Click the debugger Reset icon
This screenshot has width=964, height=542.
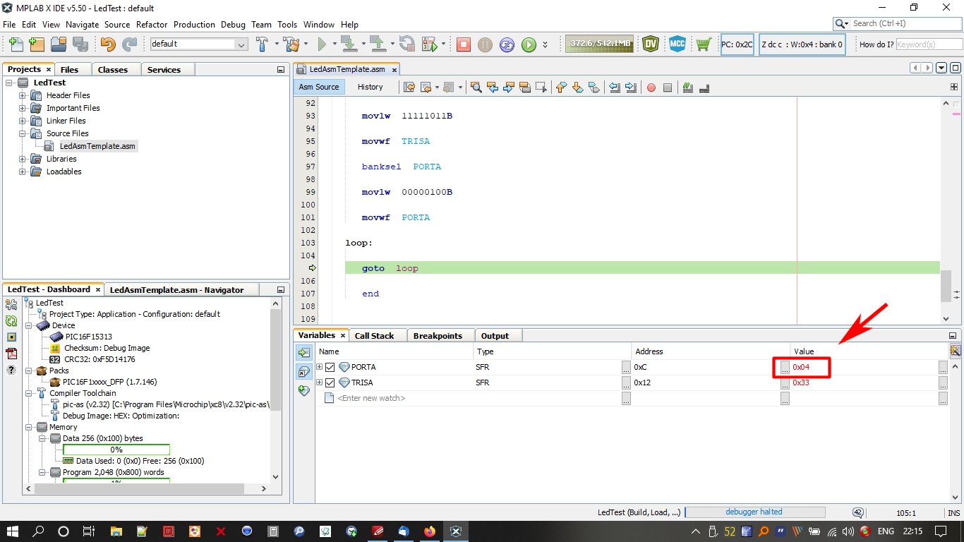click(x=507, y=44)
